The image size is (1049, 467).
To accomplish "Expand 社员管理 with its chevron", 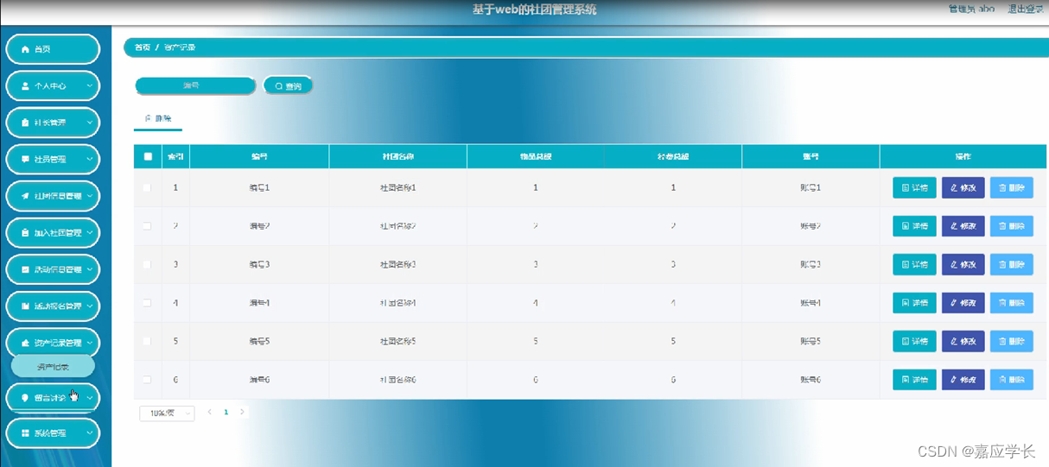I will [x=90, y=160].
